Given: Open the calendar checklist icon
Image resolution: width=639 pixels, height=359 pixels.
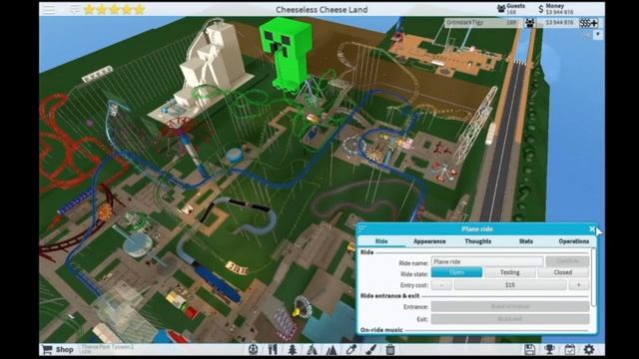Looking at the screenshot, I should (569, 349).
